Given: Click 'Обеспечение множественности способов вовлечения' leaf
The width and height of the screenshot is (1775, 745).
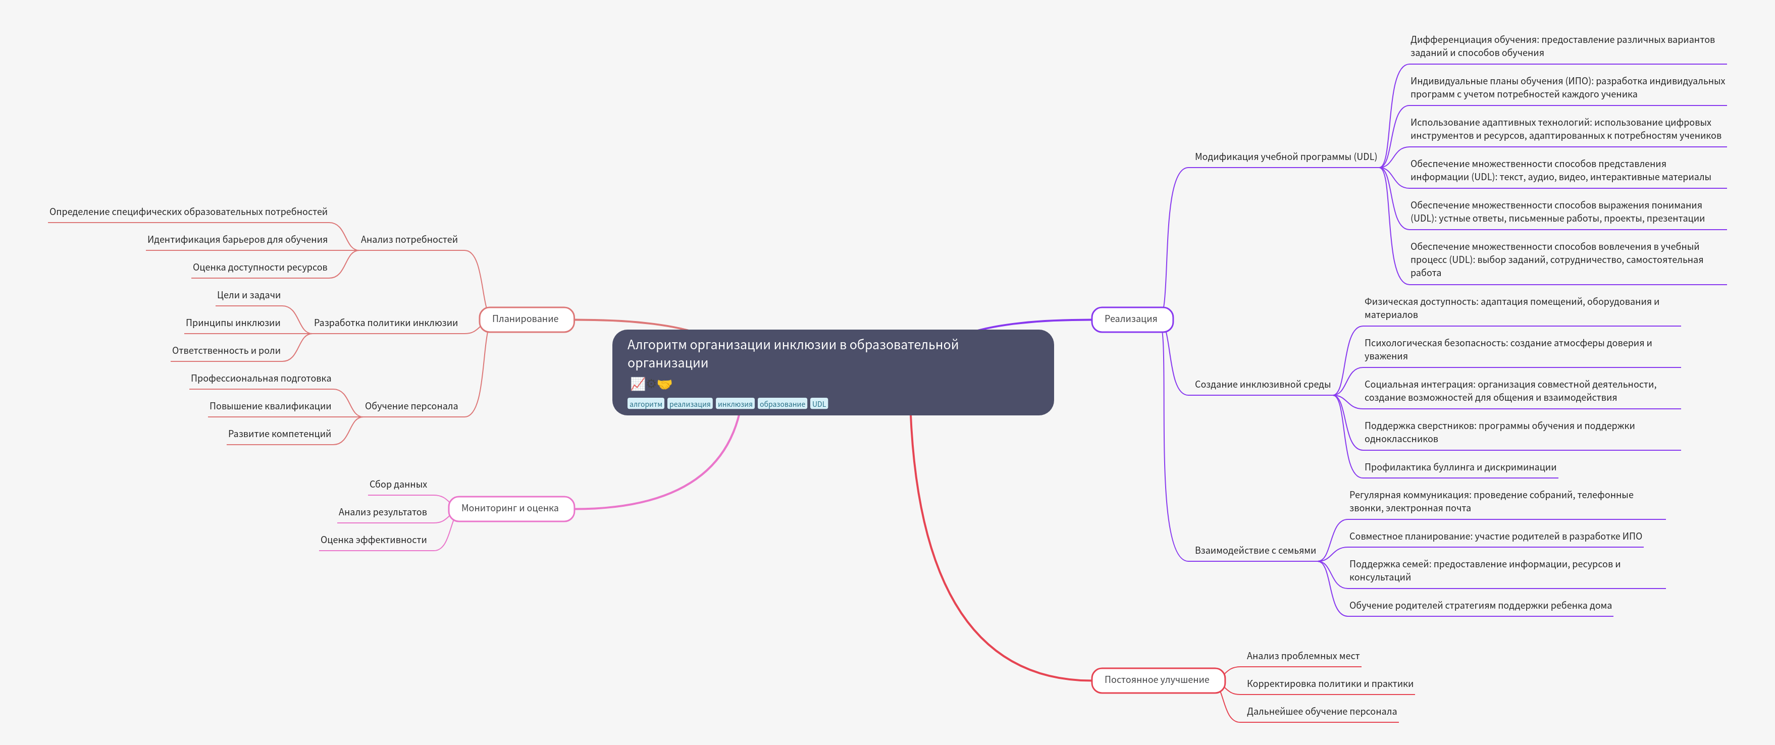Looking at the screenshot, I should click(x=1556, y=260).
